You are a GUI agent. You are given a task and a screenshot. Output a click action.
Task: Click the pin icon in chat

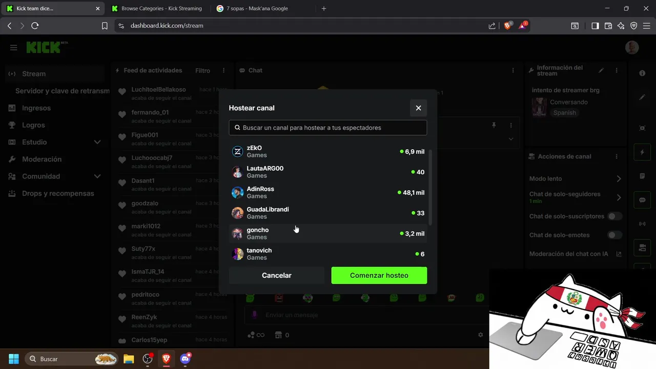(x=494, y=125)
